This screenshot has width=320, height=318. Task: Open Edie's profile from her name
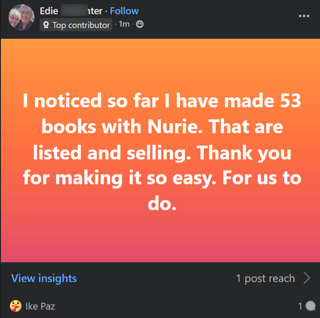pos(71,11)
